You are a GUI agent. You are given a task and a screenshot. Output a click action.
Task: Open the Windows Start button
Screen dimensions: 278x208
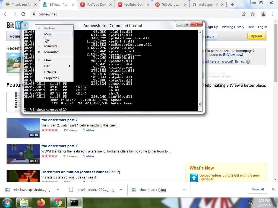point(7,203)
